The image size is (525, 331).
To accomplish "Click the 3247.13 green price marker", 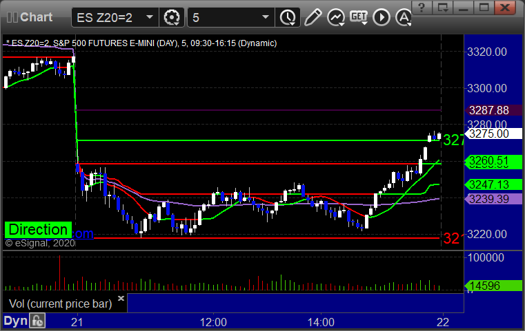I will [x=493, y=184].
